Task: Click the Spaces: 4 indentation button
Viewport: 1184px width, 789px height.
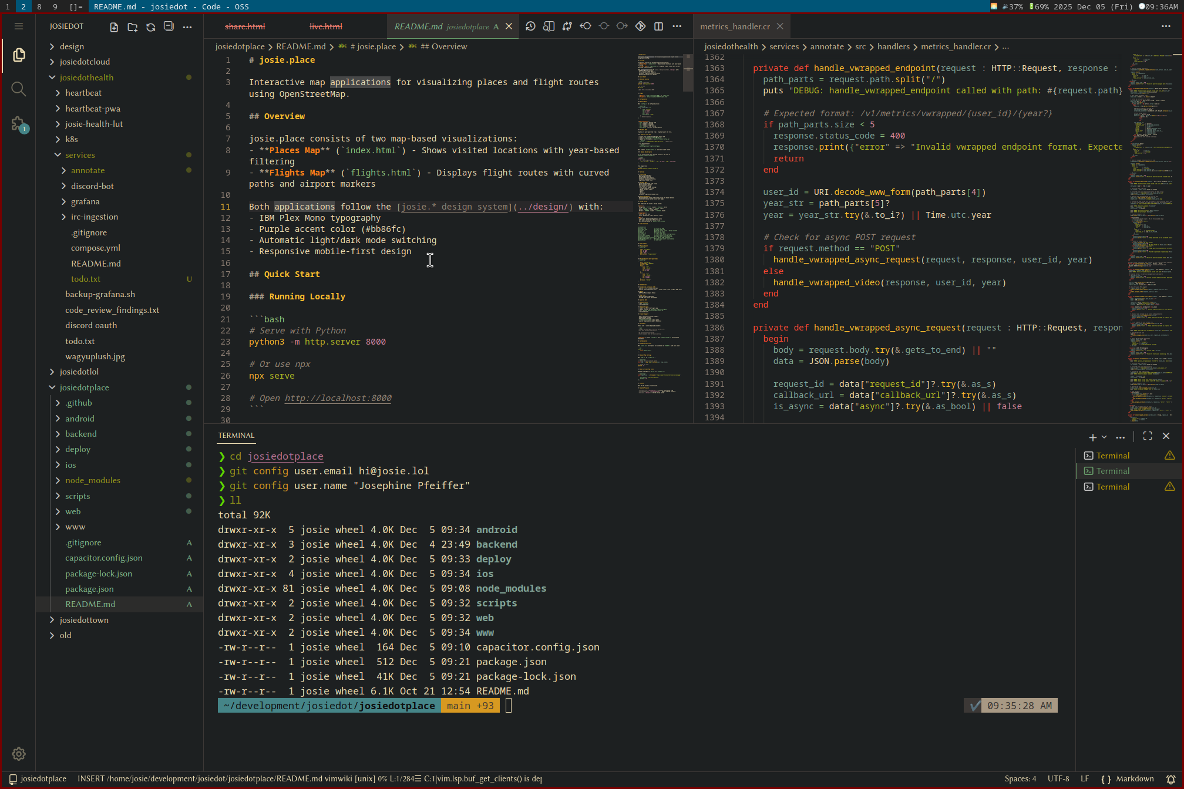Action: tap(1020, 779)
